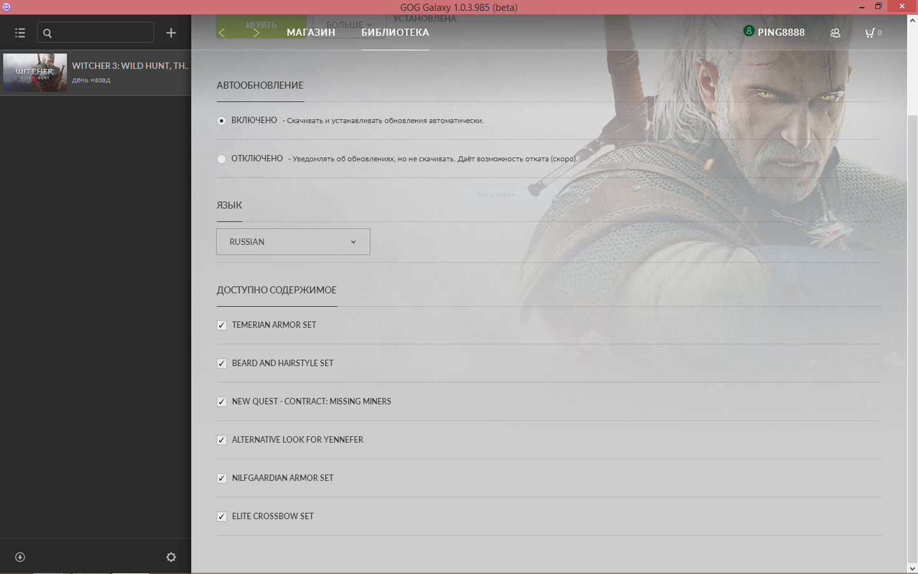Click the GOG Galaxy 1.0.3.985 (beta) title text

pos(459,7)
